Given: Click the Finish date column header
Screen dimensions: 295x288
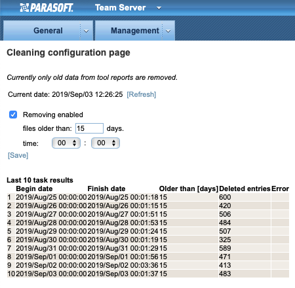Looking at the screenshot, I should tap(106, 189).
